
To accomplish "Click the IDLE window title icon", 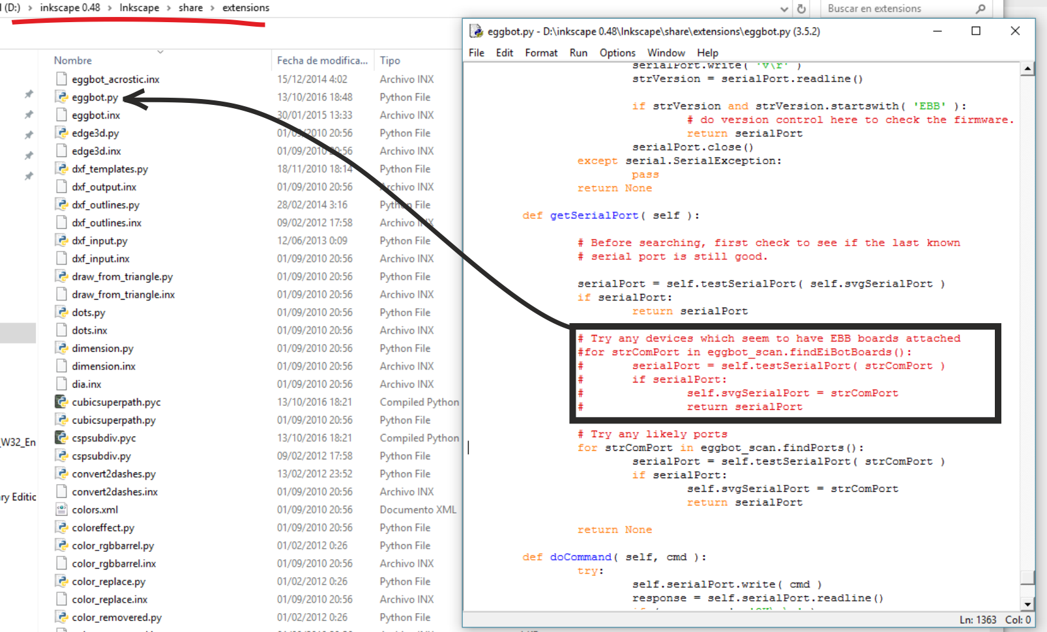I will (477, 31).
